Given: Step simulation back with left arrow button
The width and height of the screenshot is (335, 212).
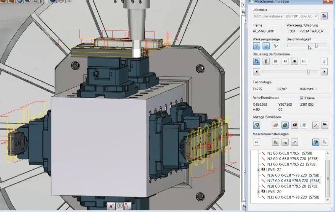Looking at the screenshot, I should [257, 72].
